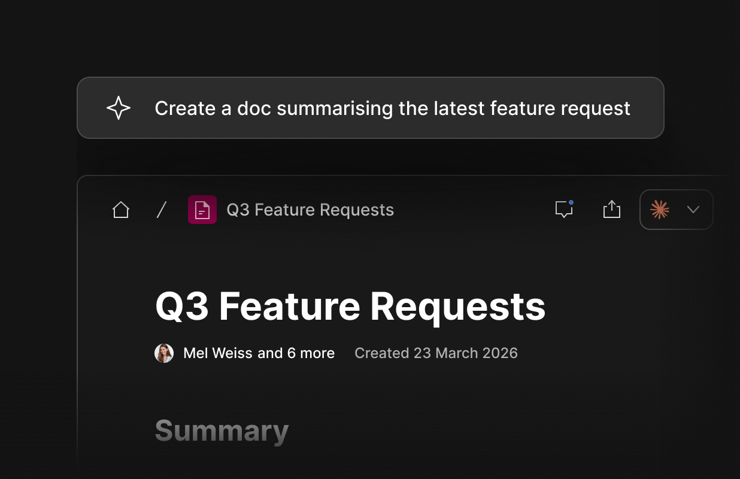The width and height of the screenshot is (740, 479).
Task: Click the breadcrumb slash separator
Action: [161, 210]
